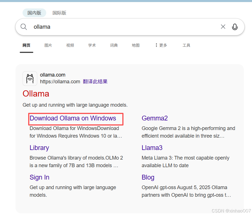
Task: Select the 国内版 version
Action: coord(34,13)
